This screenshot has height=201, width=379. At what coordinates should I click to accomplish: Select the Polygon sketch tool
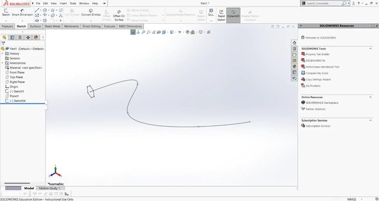pyautogui.click(x=45, y=21)
